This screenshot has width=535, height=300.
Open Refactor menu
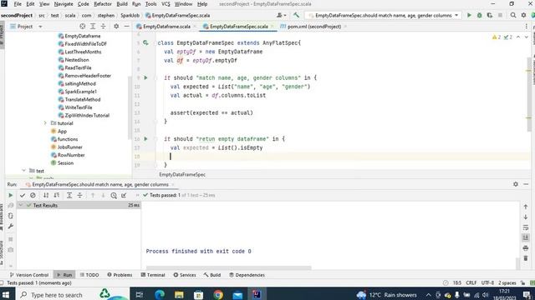point(103,4)
